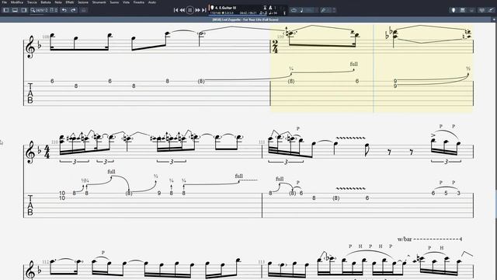This screenshot has height=280, width=497.
Task: Open the Effetti menu
Action: [x=70, y=2]
